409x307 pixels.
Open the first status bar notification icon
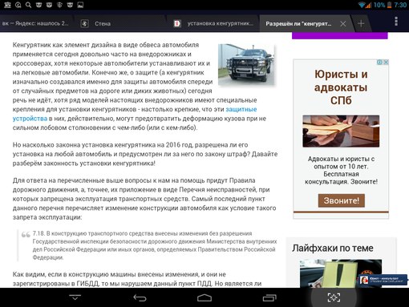coord(8,5)
